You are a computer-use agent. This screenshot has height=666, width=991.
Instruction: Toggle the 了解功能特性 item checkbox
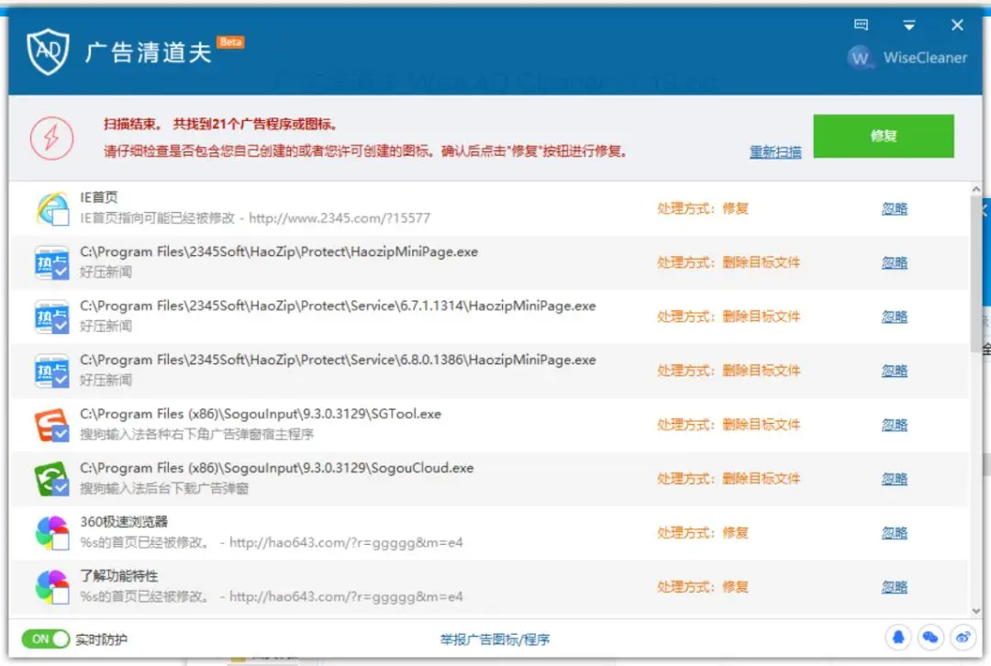[61, 595]
